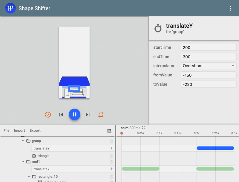Toggle repeat animation loop

click(x=101, y=115)
